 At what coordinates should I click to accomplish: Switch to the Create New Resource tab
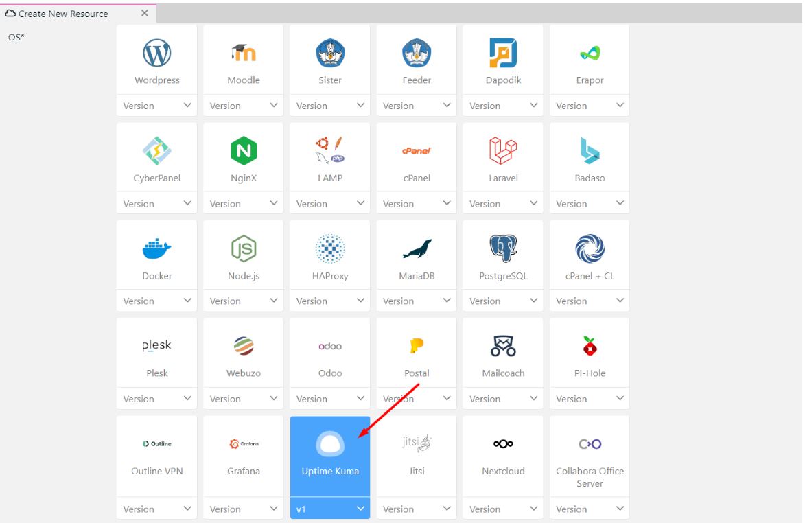tap(63, 14)
